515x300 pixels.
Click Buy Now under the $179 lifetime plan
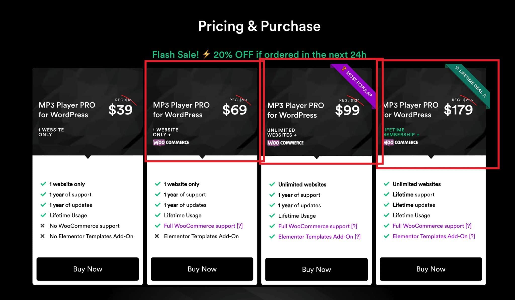click(431, 269)
